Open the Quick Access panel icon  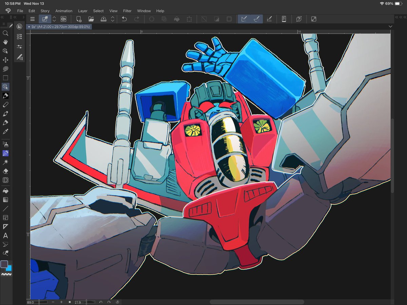click(x=19, y=26)
